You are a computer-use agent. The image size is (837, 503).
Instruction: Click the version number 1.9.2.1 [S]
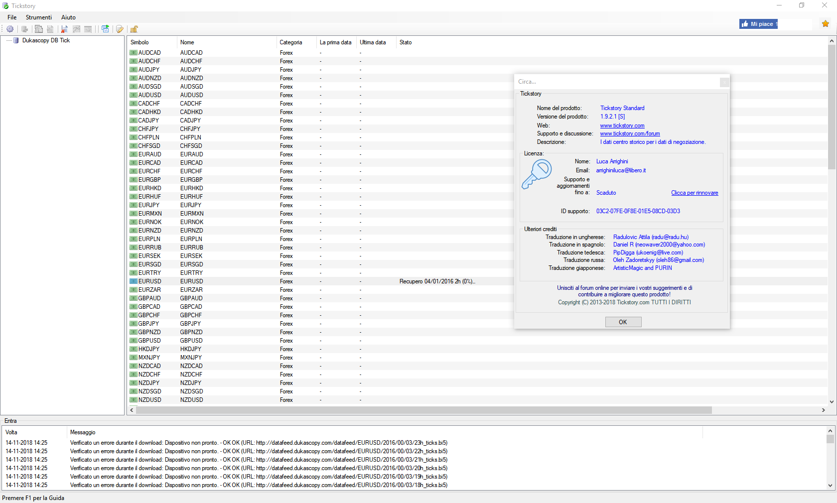tap(612, 117)
